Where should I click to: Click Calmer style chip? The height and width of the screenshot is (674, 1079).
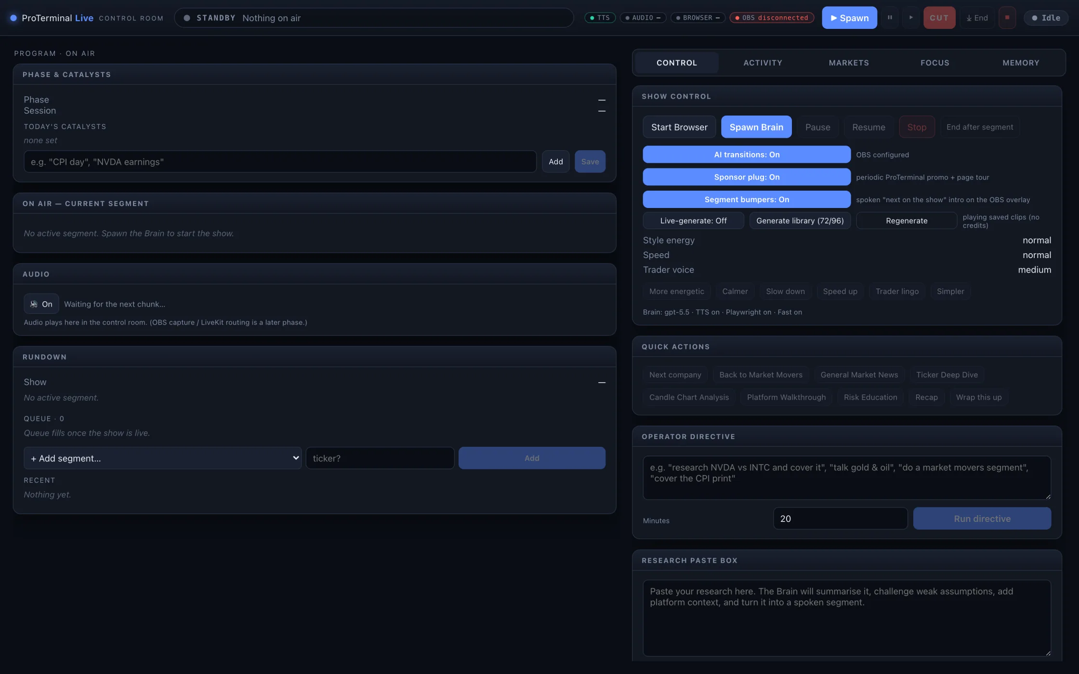[735, 291]
